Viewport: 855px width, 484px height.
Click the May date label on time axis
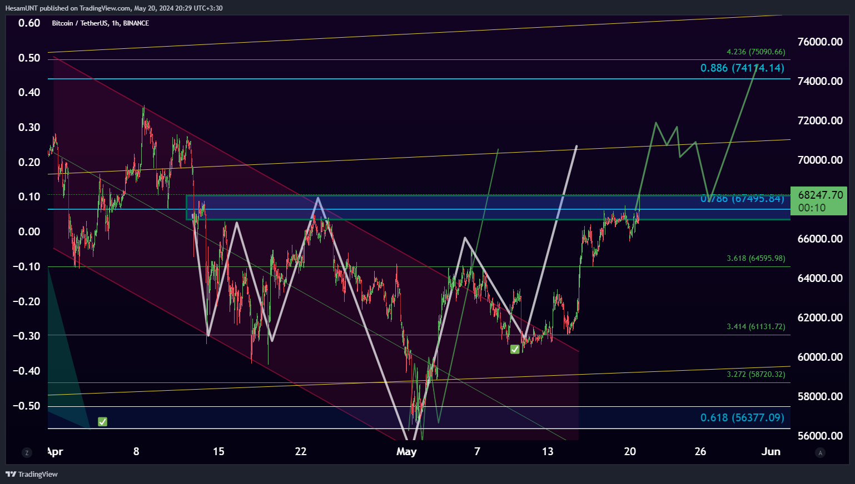(406, 451)
